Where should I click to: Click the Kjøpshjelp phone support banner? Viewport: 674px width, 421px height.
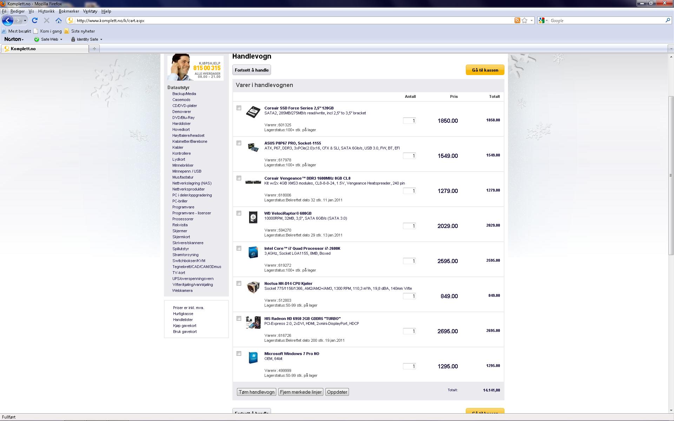[196, 67]
